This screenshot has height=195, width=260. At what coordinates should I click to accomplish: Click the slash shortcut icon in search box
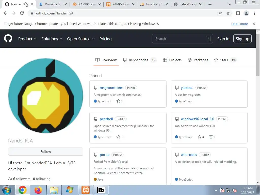coord(208,39)
